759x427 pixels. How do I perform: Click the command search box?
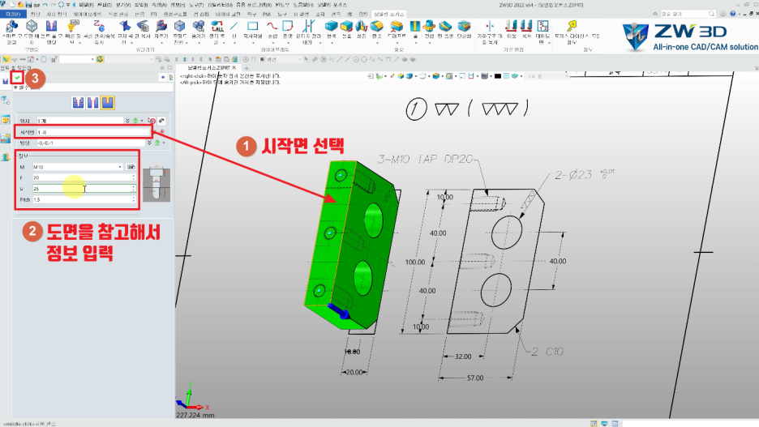[688, 14]
